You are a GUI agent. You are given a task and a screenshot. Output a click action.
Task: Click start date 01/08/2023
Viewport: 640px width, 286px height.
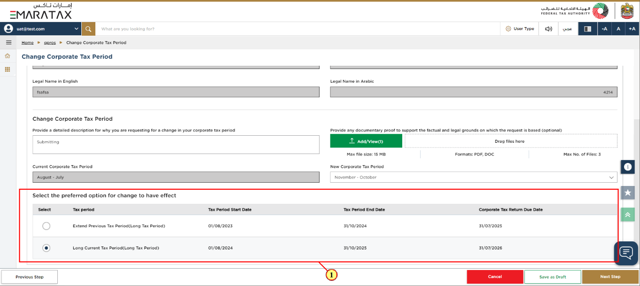tap(220, 226)
